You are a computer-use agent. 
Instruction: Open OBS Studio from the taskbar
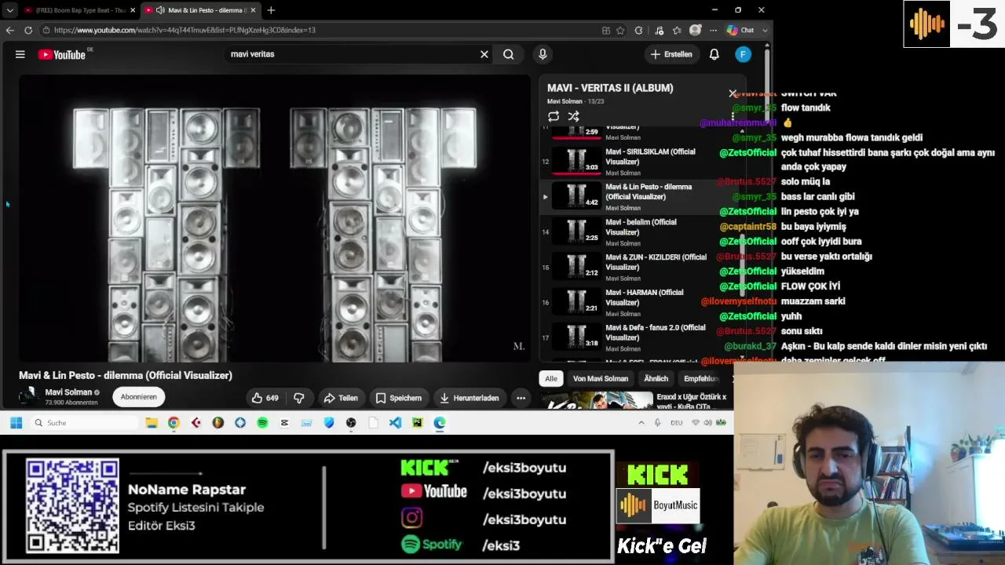351,423
